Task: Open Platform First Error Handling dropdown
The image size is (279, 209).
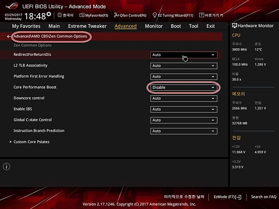Action: (x=184, y=76)
